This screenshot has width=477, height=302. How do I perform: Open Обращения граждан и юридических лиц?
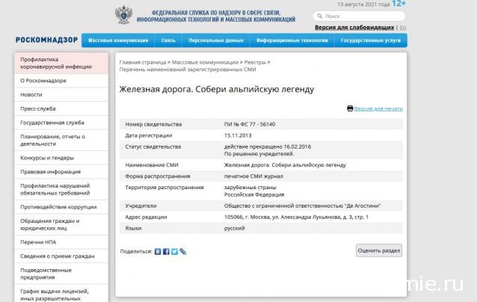point(61,225)
